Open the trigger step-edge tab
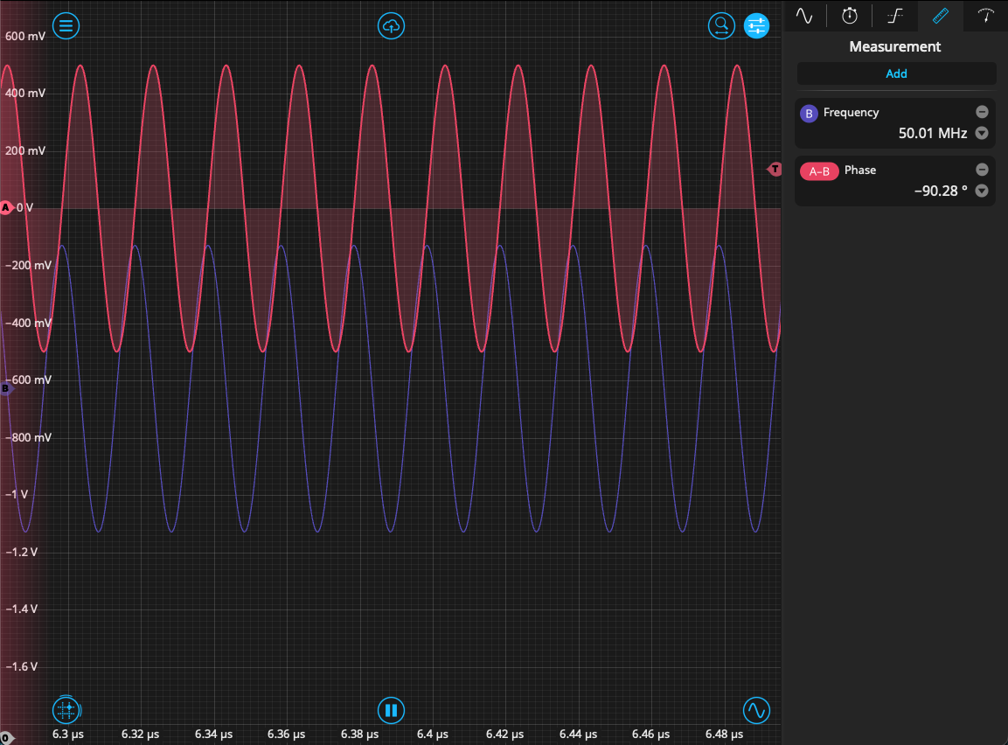This screenshot has height=745, width=1008. 895,16
